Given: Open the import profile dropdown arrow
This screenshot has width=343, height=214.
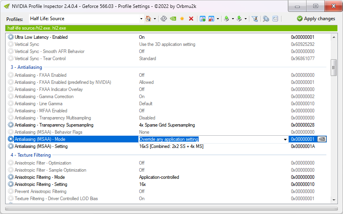Looking at the screenshot, I should click(245, 19).
